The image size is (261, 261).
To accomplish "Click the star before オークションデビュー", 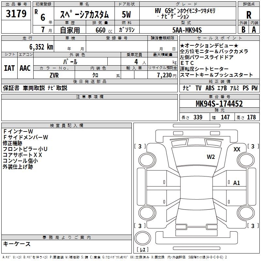I will point(182,46).
